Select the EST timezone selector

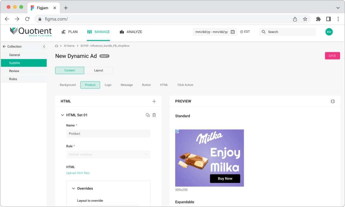pyautogui.click(x=245, y=32)
